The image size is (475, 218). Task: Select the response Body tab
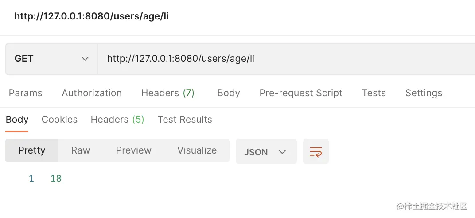click(17, 120)
